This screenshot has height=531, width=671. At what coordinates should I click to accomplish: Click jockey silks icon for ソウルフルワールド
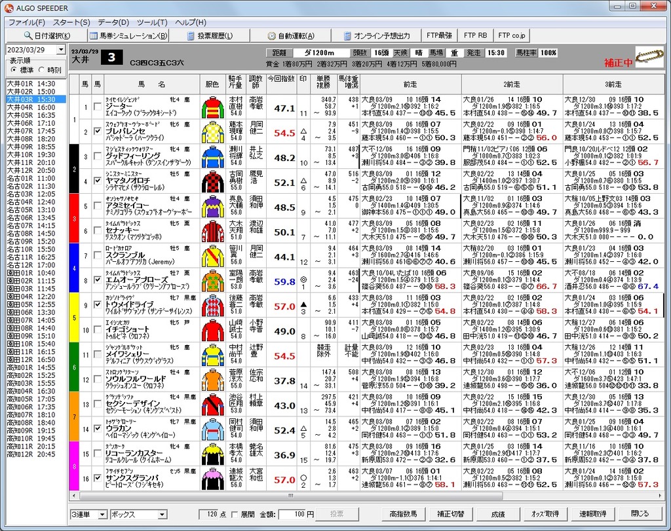pos(213,380)
